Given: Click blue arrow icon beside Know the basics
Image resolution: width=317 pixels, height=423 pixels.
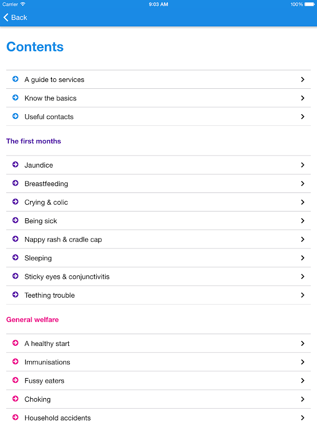Looking at the screenshot, I should pyautogui.click(x=15, y=98).
